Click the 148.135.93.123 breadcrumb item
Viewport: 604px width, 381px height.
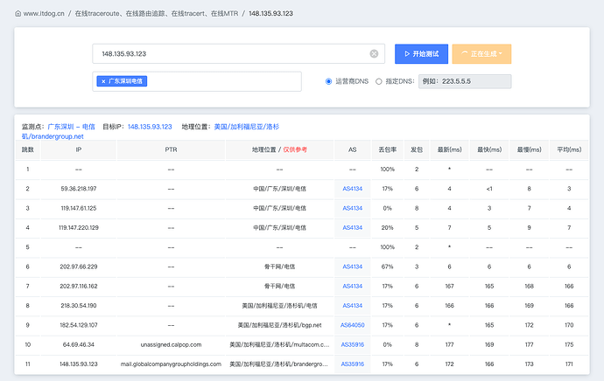pyautogui.click(x=270, y=13)
